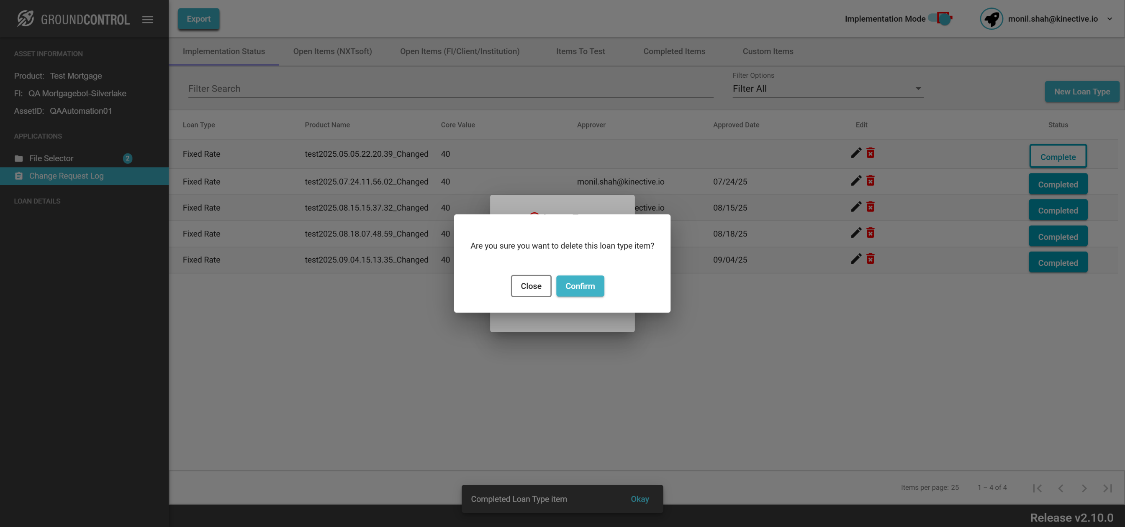
Task: Click the red delete icon for test2025.07.24.11.56.02_Changed
Action: click(x=870, y=181)
